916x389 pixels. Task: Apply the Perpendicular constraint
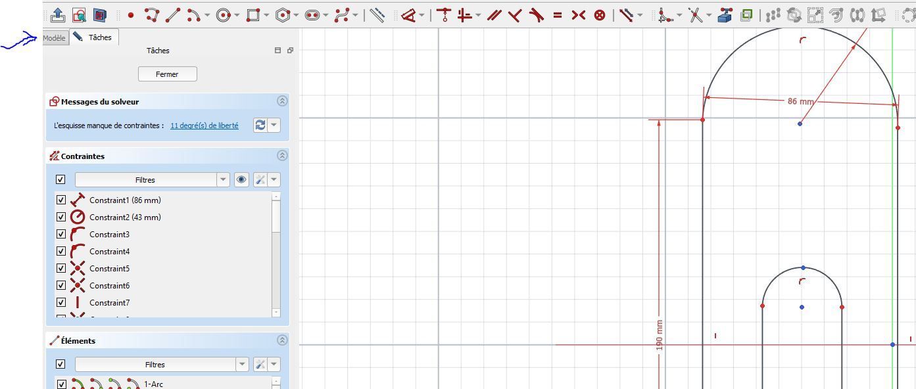pyautogui.click(x=516, y=14)
